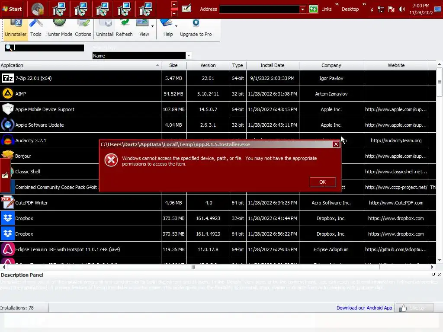The height and width of the screenshot is (332, 443).
Task: Click the taskbar clock 7:00 PM
Action: (421, 6)
